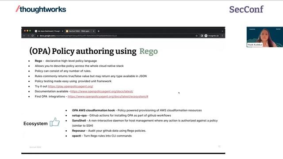Close the My Apps Dashboard tab
283x159 pixels.
[63, 31]
